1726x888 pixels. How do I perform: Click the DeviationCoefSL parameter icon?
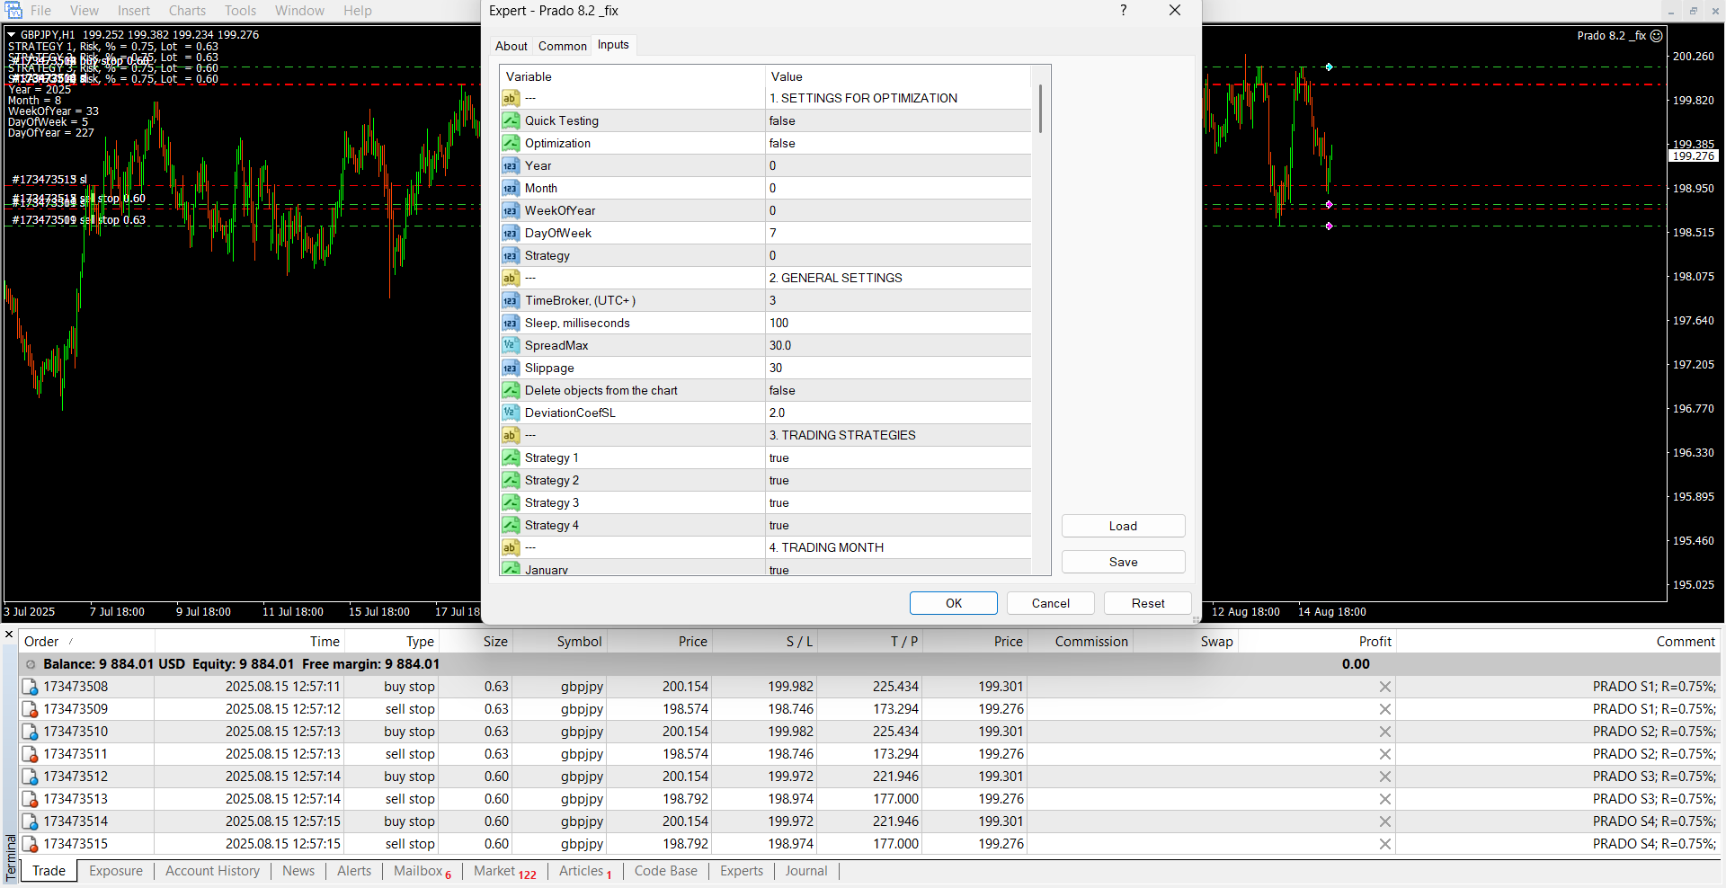511,413
